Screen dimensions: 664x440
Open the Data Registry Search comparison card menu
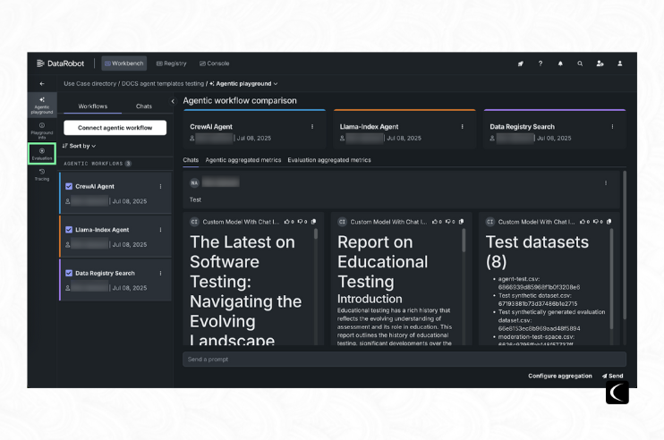(x=612, y=126)
